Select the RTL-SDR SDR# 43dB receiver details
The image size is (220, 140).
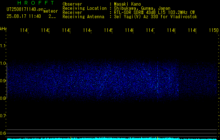coord(154,13)
